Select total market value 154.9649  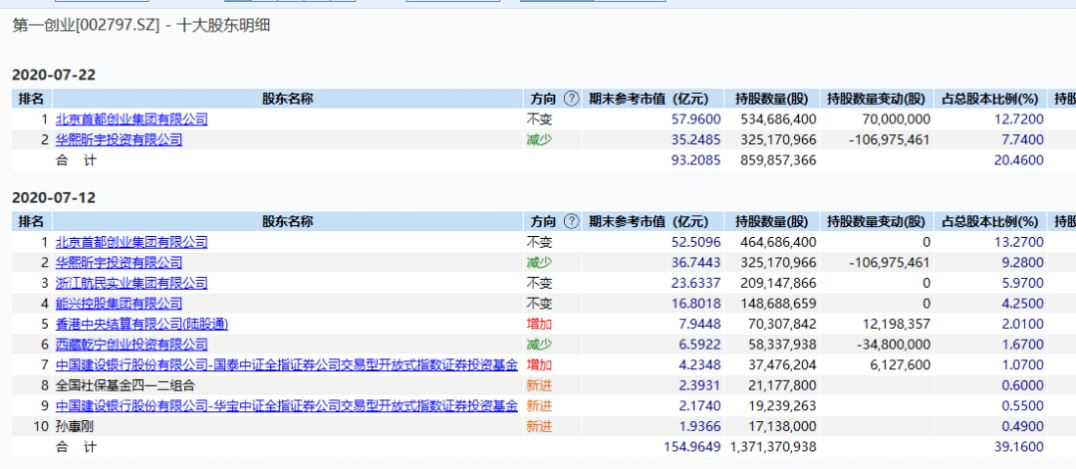(692, 447)
